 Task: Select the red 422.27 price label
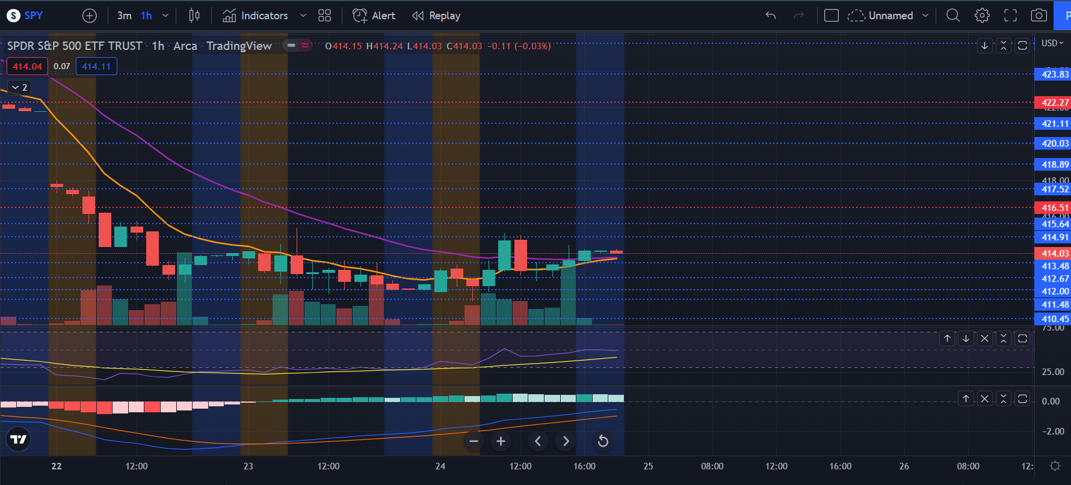1052,103
